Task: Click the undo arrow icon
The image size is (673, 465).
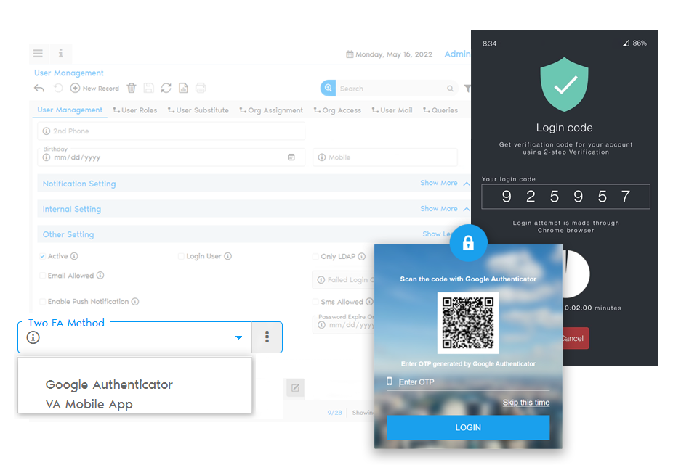Action: pyautogui.click(x=39, y=88)
